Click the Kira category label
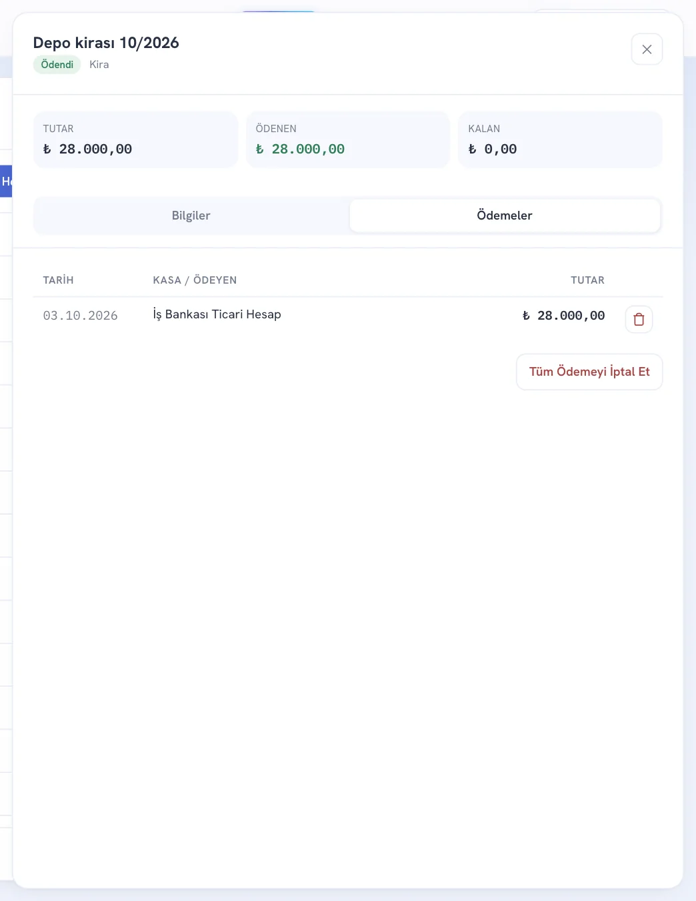This screenshot has height=901, width=696. pos(99,65)
